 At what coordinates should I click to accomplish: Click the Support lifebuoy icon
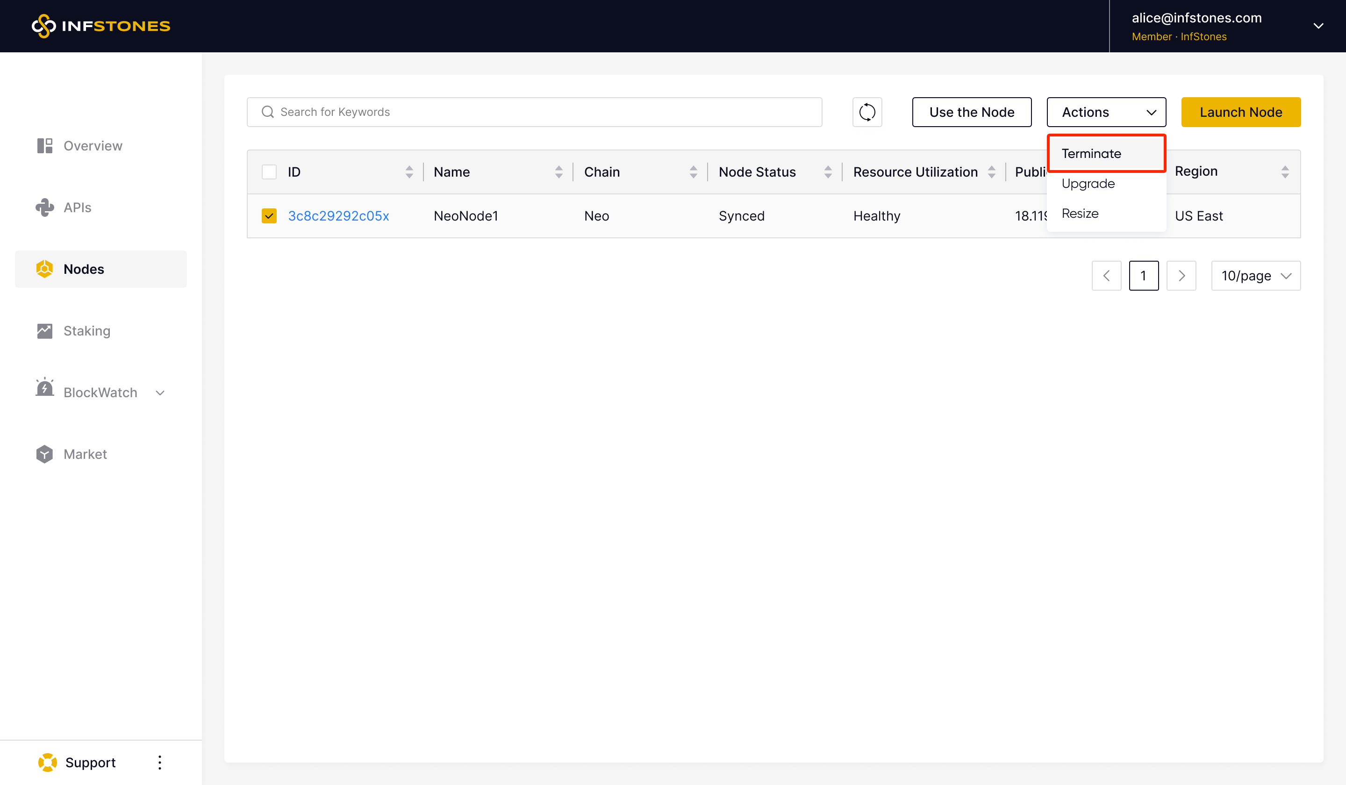pyautogui.click(x=48, y=762)
